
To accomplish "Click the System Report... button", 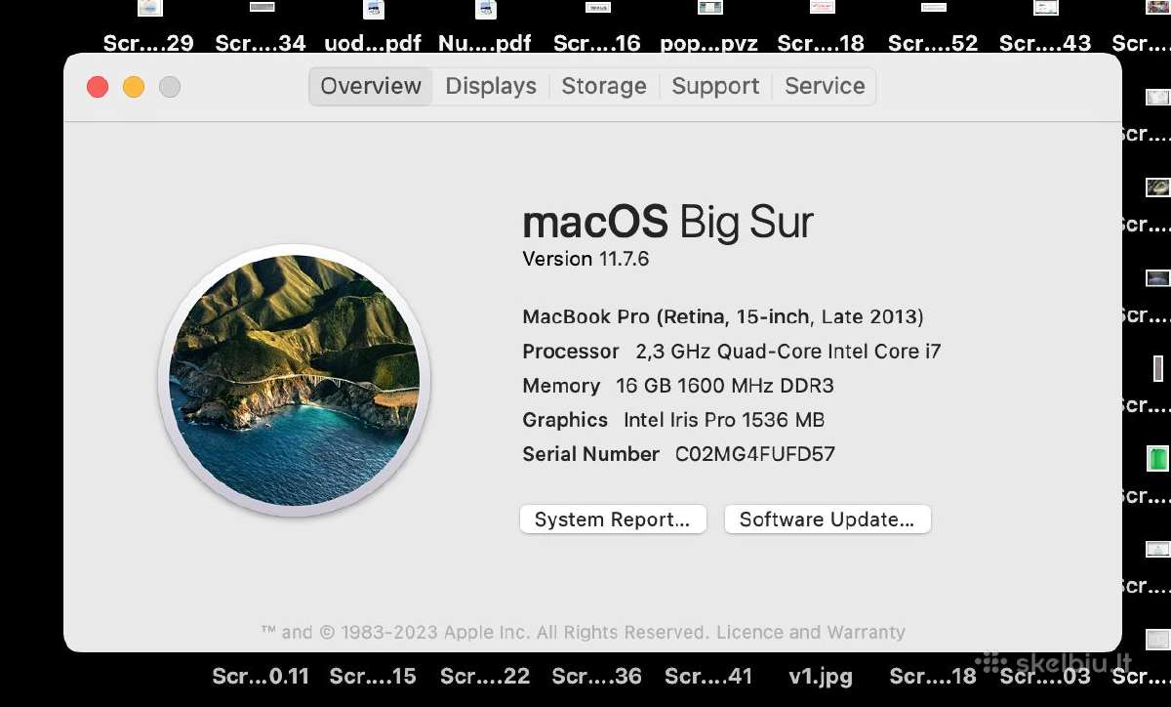I will coord(613,520).
